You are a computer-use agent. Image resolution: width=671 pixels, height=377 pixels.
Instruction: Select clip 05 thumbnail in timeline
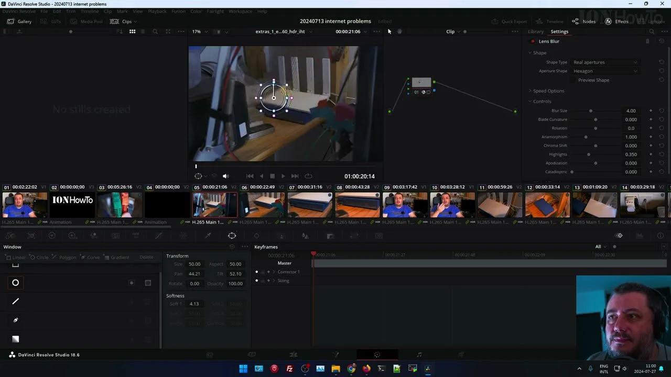tap(215, 204)
